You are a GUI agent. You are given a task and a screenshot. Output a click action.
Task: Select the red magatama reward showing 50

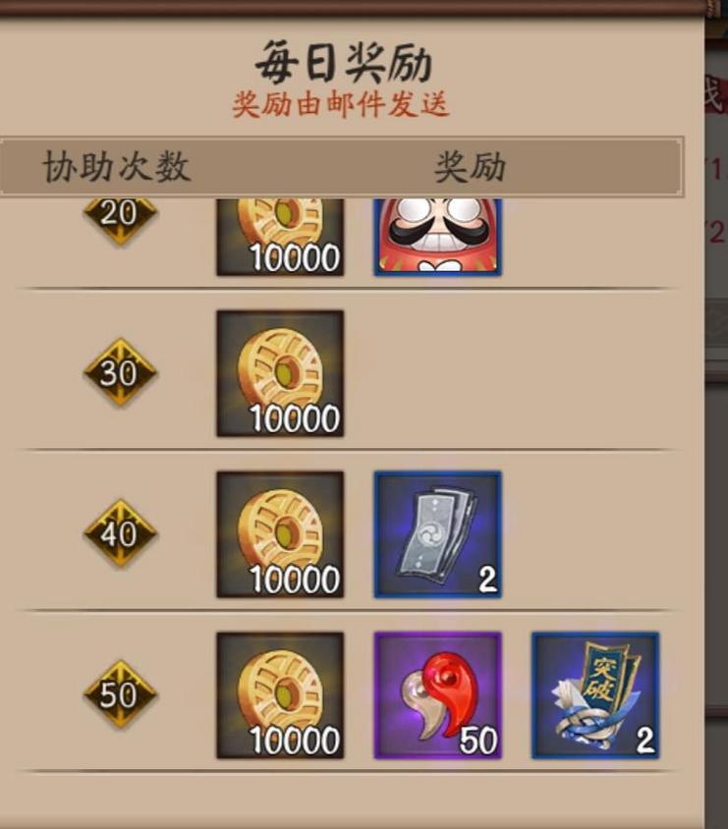438,695
